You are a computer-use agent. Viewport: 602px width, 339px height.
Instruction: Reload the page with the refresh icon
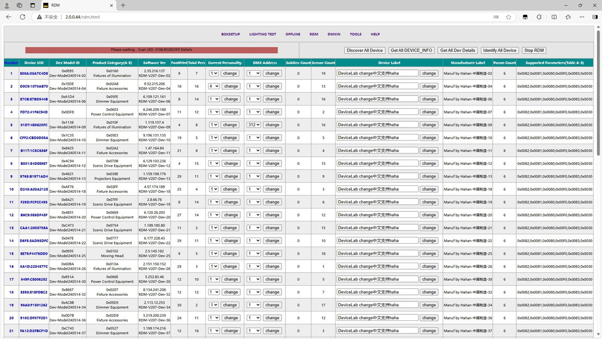click(23, 17)
